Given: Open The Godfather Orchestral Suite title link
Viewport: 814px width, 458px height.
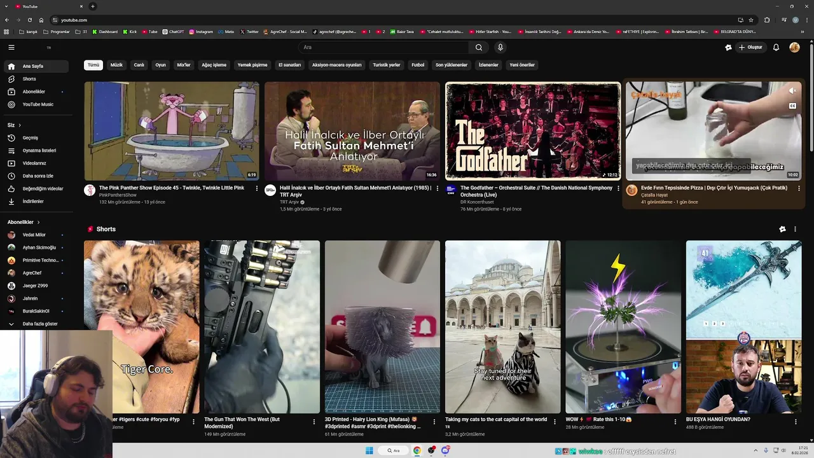Looking at the screenshot, I should pyautogui.click(x=536, y=191).
